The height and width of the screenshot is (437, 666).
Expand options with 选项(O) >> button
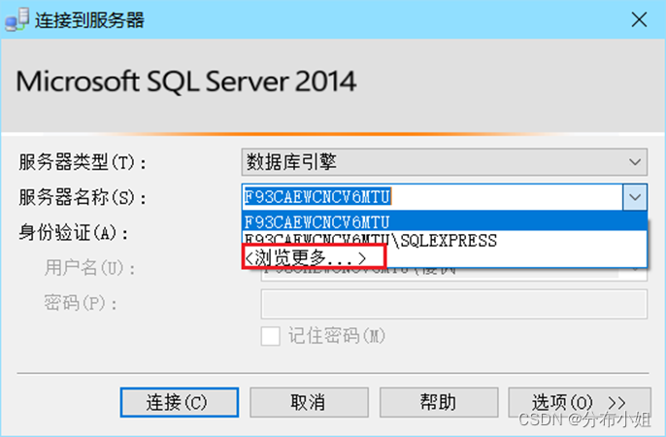coord(580,402)
